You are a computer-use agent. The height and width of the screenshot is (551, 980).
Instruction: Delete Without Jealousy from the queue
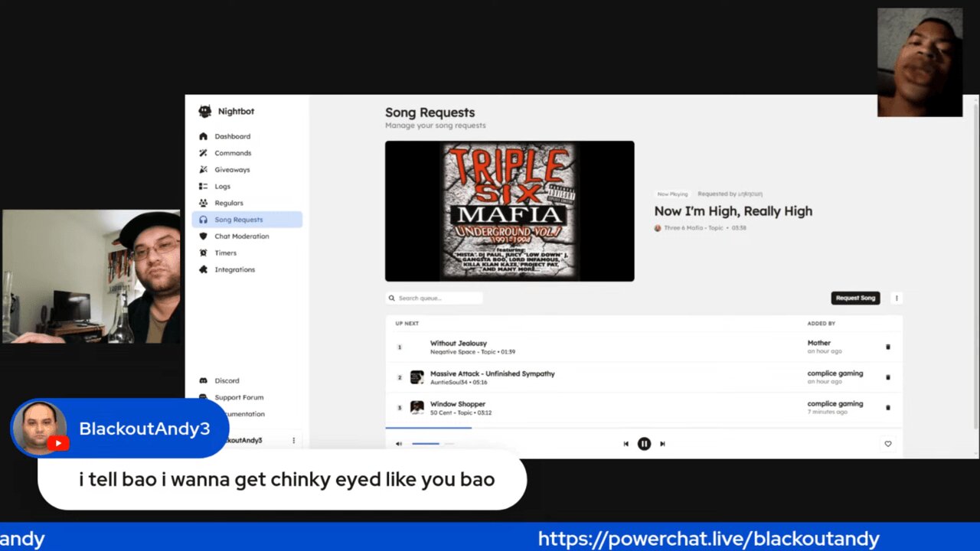(x=888, y=347)
